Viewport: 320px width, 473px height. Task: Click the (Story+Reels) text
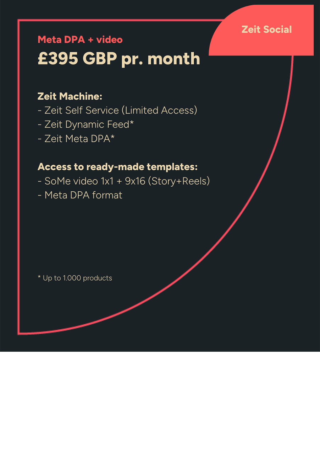tap(179, 181)
